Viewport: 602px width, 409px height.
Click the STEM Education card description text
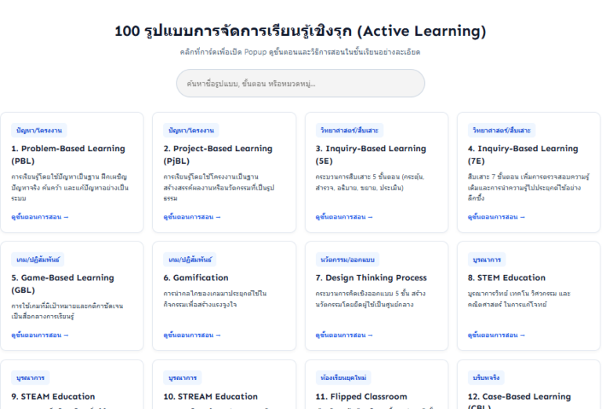click(519, 299)
